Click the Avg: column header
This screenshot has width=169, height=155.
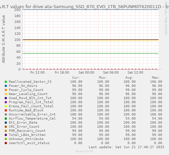click(x=129, y=78)
